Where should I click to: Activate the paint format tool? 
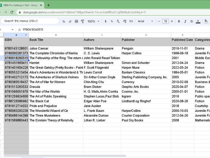pos(83,21)
